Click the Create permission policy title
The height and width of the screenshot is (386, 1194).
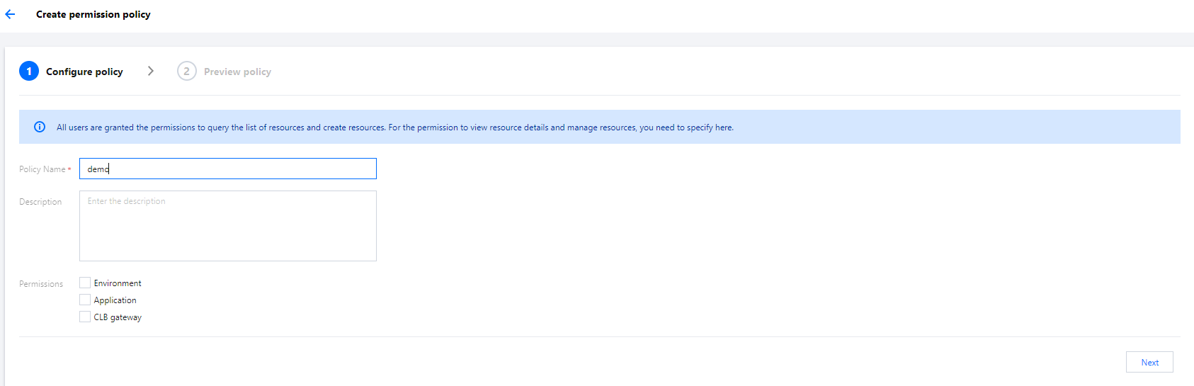click(93, 14)
